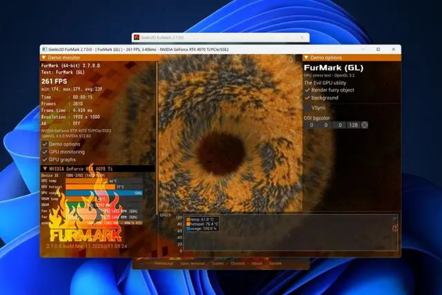The height and width of the screenshot is (295, 442).
Task: Disable Render furry object option
Action: [x=307, y=91]
